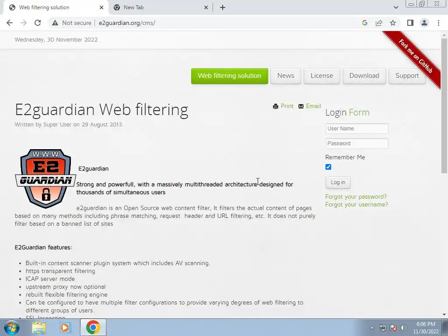Bookmark this page with the star icon
Screen dimensions: 448x336
pos(393,23)
